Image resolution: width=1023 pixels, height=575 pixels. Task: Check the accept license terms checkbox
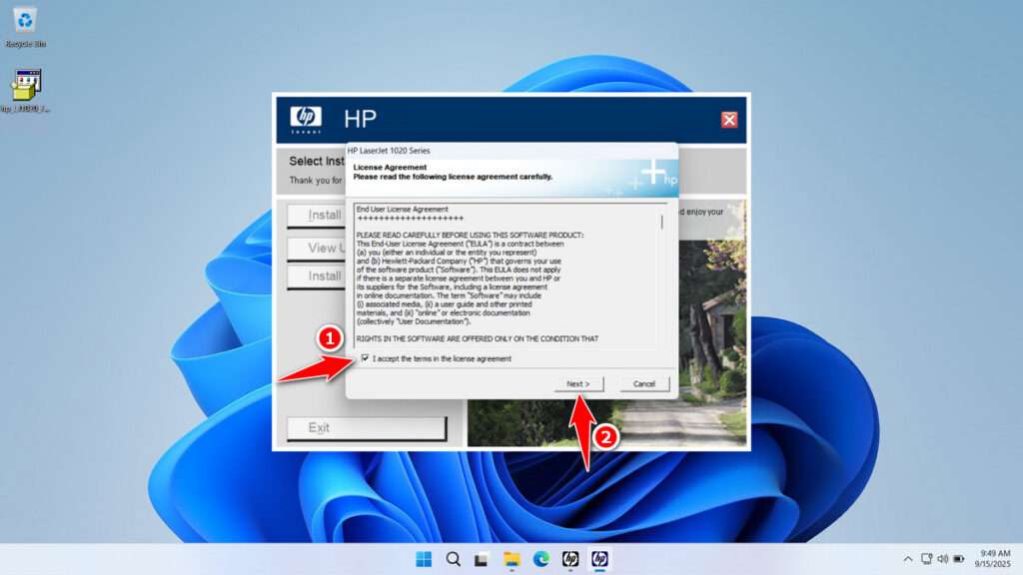point(365,358)
